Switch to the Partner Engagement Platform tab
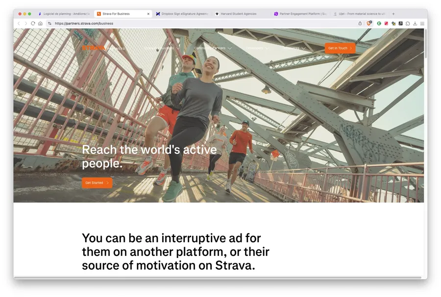Screen dimensions: 441x297 tap(300, 14)
